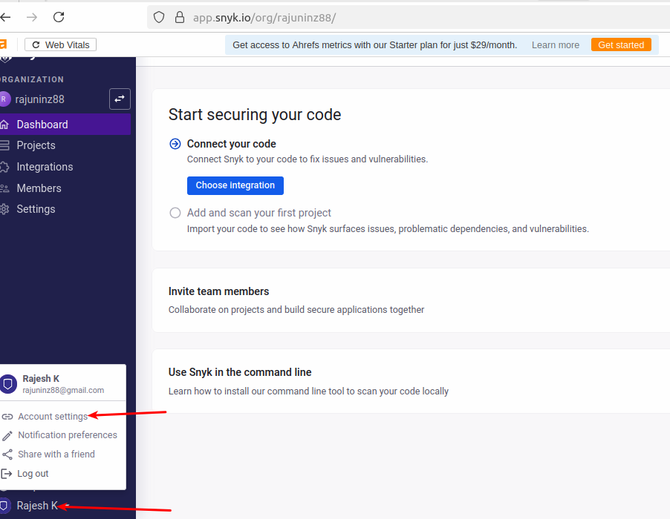Image resolution: width=670 pixels, height=519 pixels.
Task: Select rajuninz88 organization name
Action: [x=39, y=99]
